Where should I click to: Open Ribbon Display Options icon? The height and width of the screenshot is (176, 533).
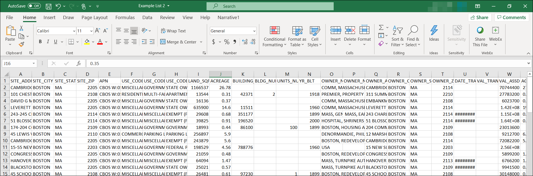click(x=477, y=6)
